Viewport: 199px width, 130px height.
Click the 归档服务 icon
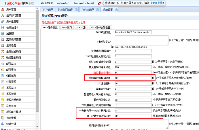[3, 76]
